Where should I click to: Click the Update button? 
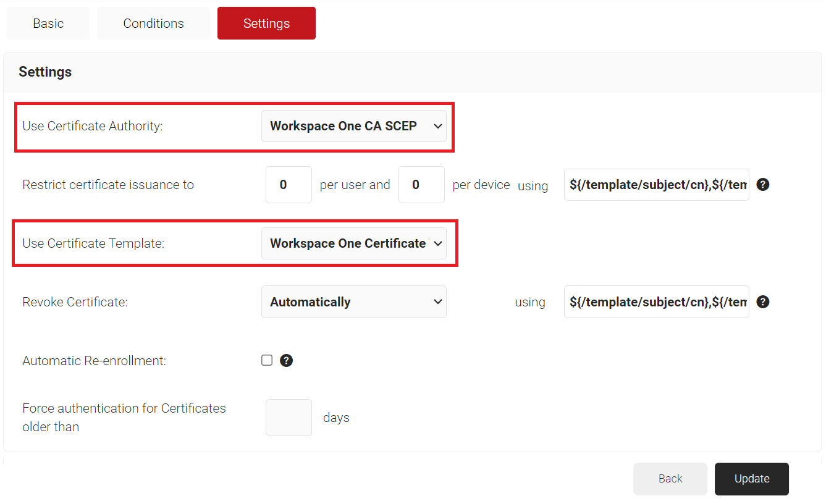(752, 479)
